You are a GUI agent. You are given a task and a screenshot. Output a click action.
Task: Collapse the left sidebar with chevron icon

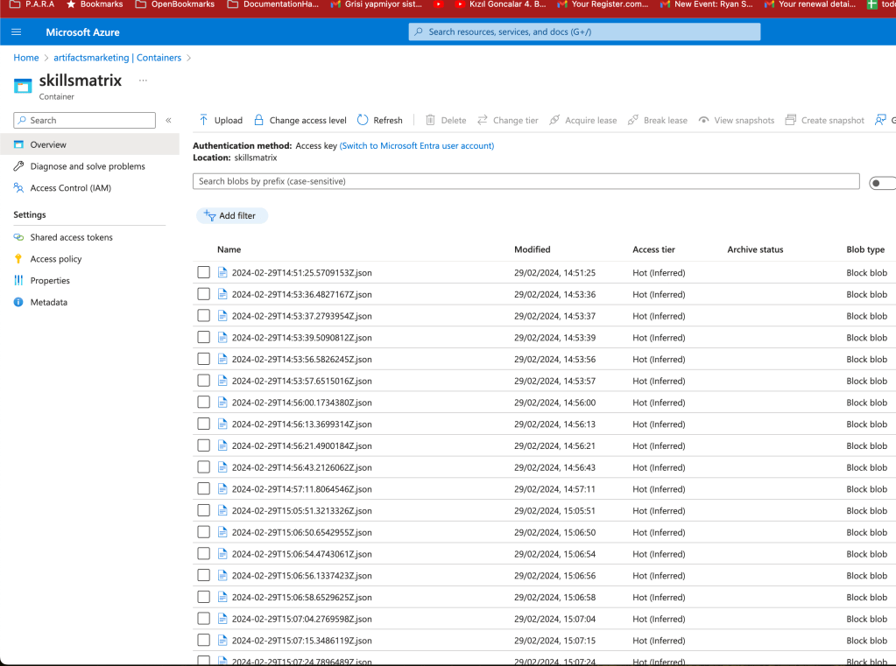click(168, 120)
